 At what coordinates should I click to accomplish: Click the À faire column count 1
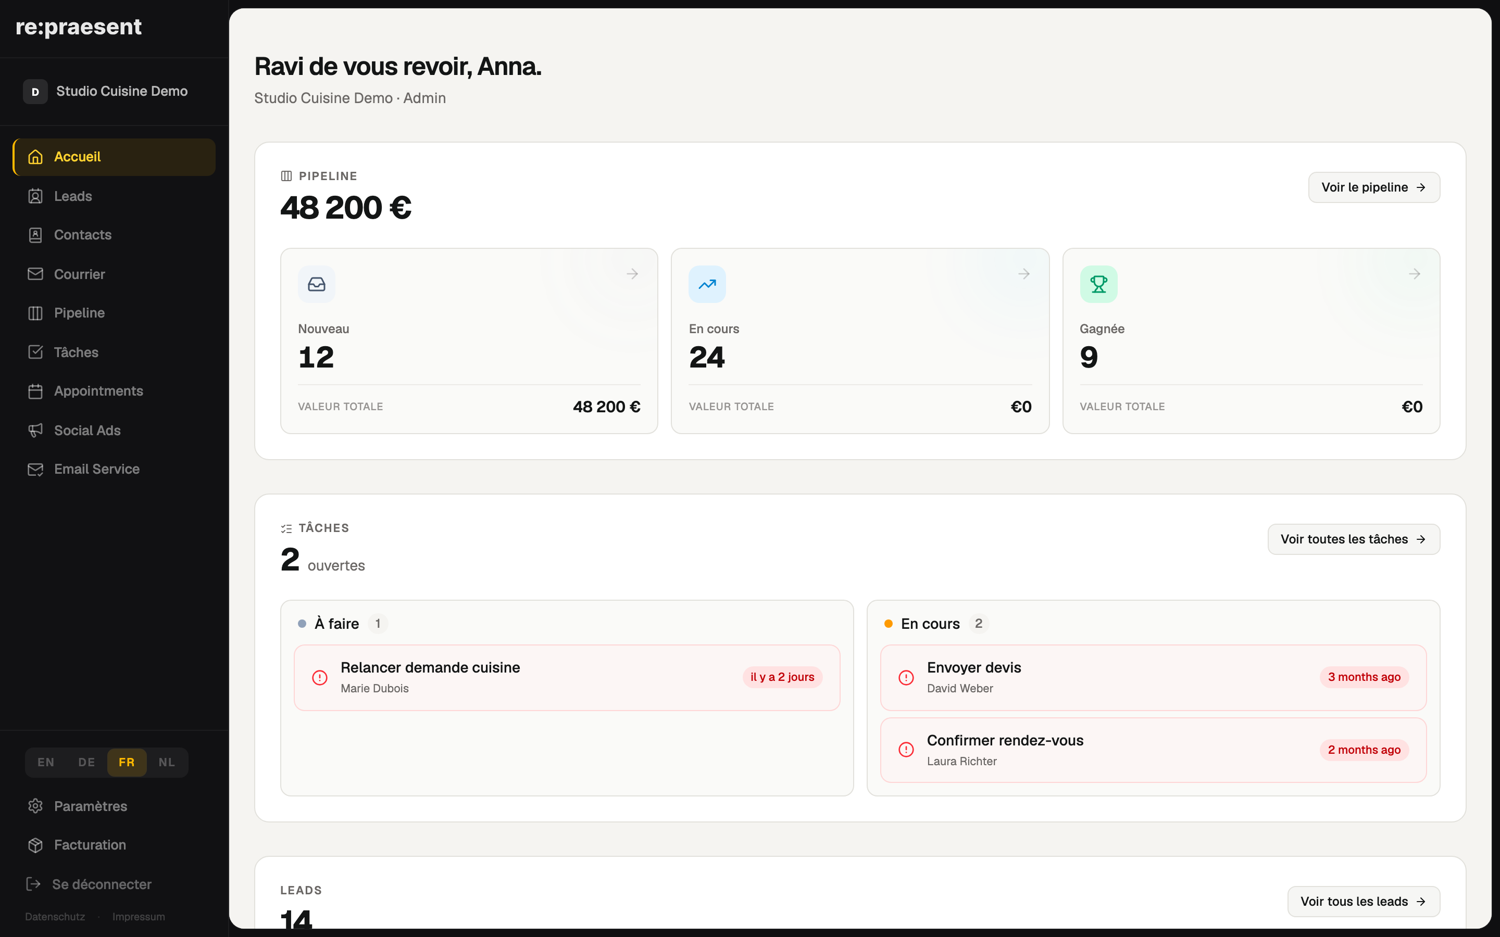pyautogui.click(x=378, y=624)
